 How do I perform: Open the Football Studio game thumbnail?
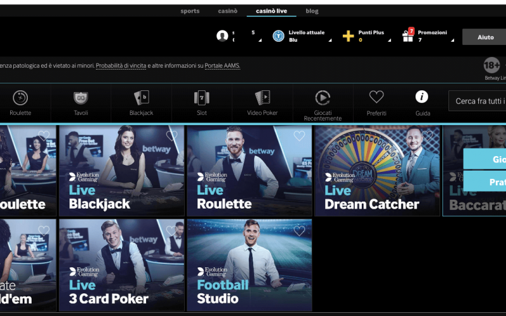[249, 265]
